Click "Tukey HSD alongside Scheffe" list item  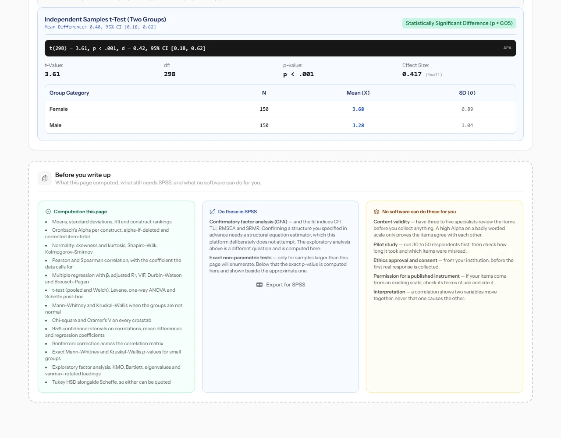111,382
